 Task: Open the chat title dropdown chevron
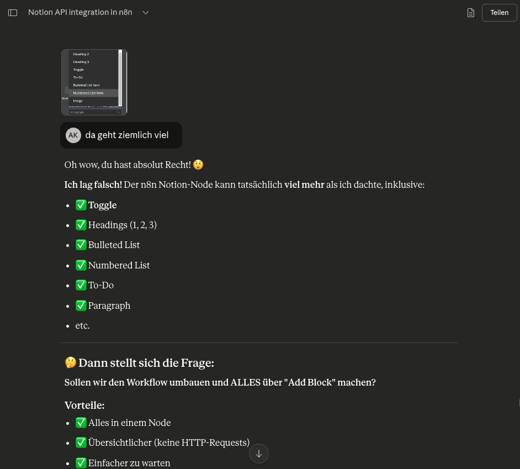click(146, 13)
